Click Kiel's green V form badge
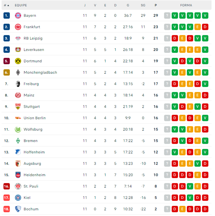 tap(190, 198)
